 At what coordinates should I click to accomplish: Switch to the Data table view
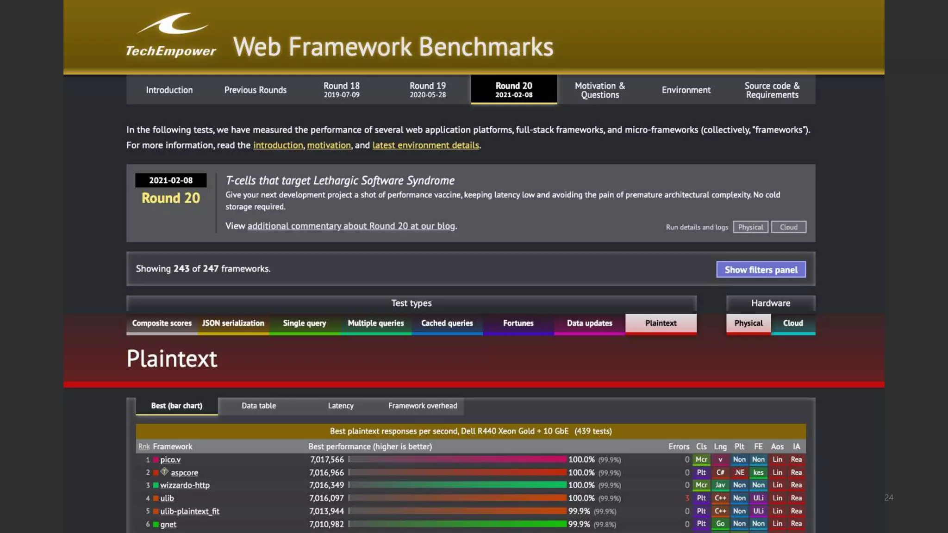[258, 406]
